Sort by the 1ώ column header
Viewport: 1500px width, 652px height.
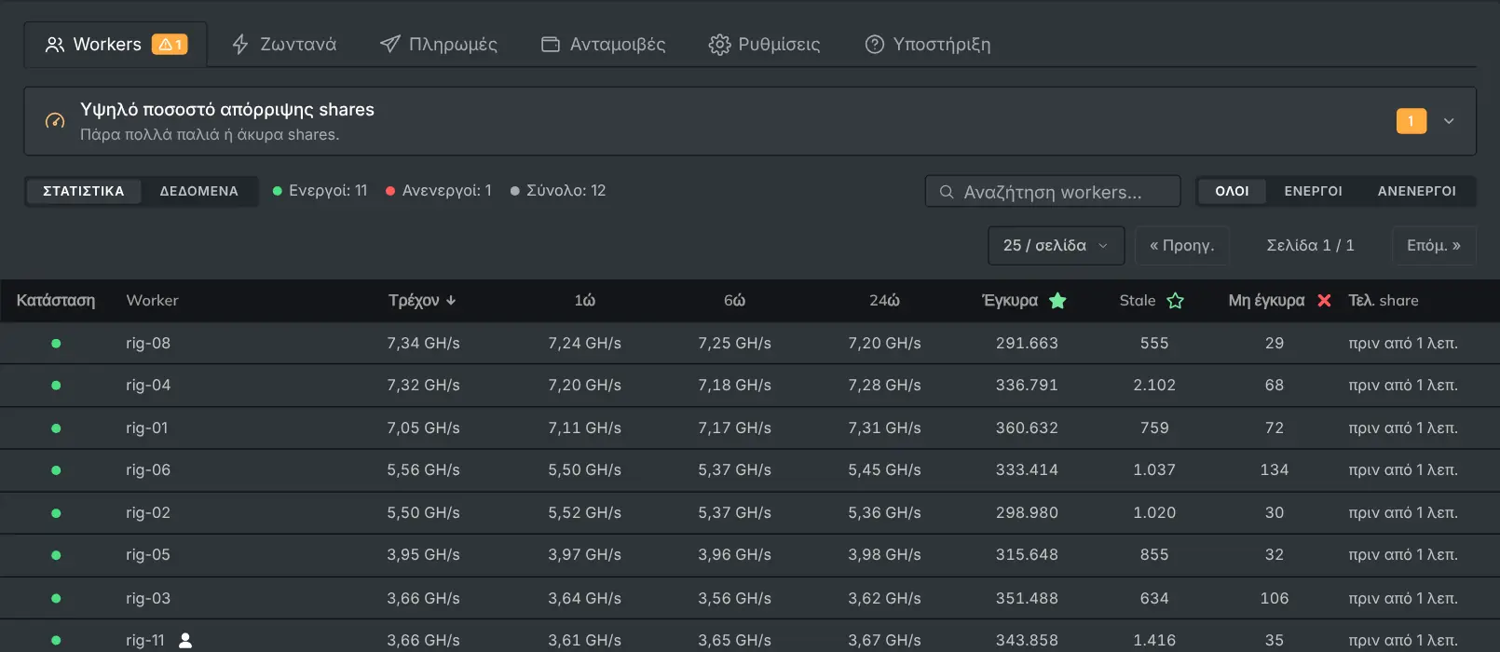585,301
